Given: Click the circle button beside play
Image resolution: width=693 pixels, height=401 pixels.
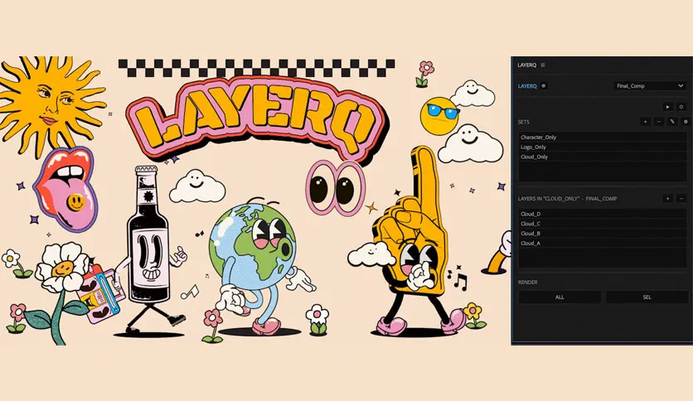Looking at the screenshot, I should point(681,107).
